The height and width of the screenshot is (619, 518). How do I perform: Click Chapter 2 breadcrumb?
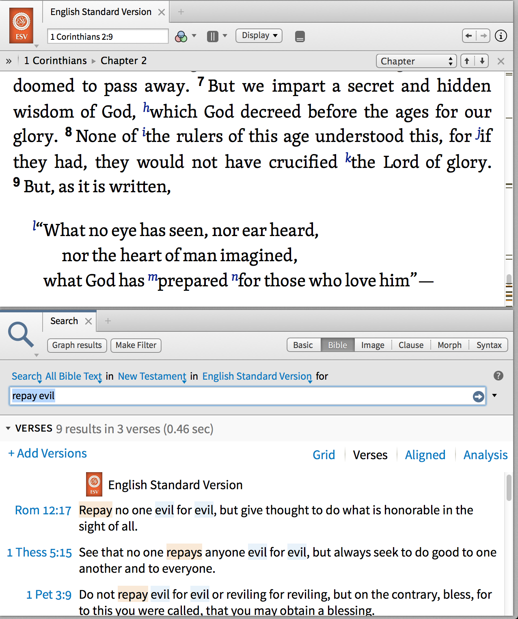tap(123, 61)
